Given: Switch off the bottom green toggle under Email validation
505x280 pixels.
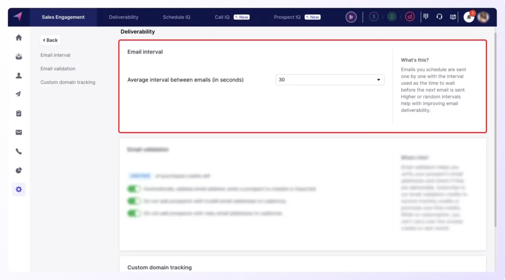Looking at the screenshot, I should 134,213.
